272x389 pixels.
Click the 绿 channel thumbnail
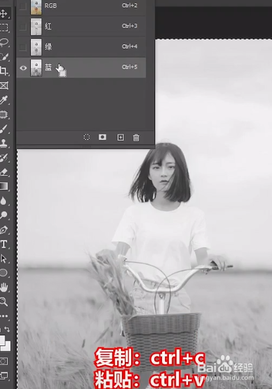[36, 47]
